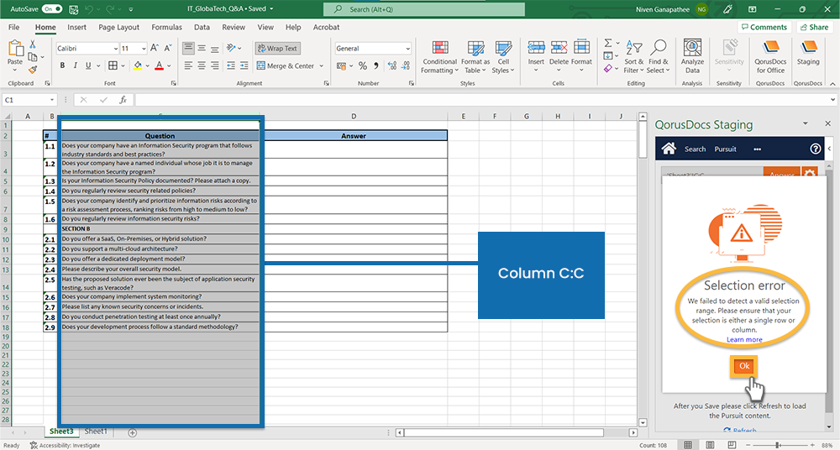This screenshot has width=840, height=450.
Task: Add a new sheet with plus button
Action: coord(133,432)
